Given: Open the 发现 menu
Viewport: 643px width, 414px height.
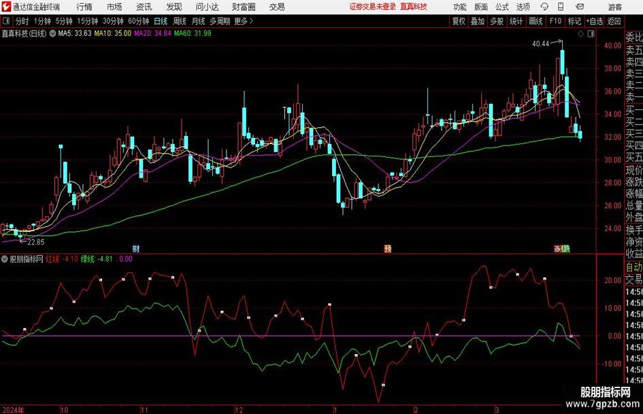Looking at the screenshot, I should [174, 7].
